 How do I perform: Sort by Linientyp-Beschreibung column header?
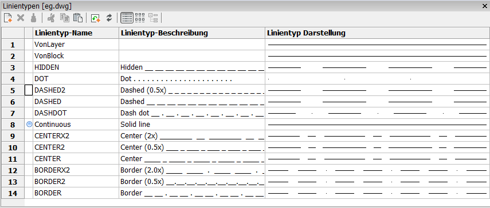click(x=192, y=33)
